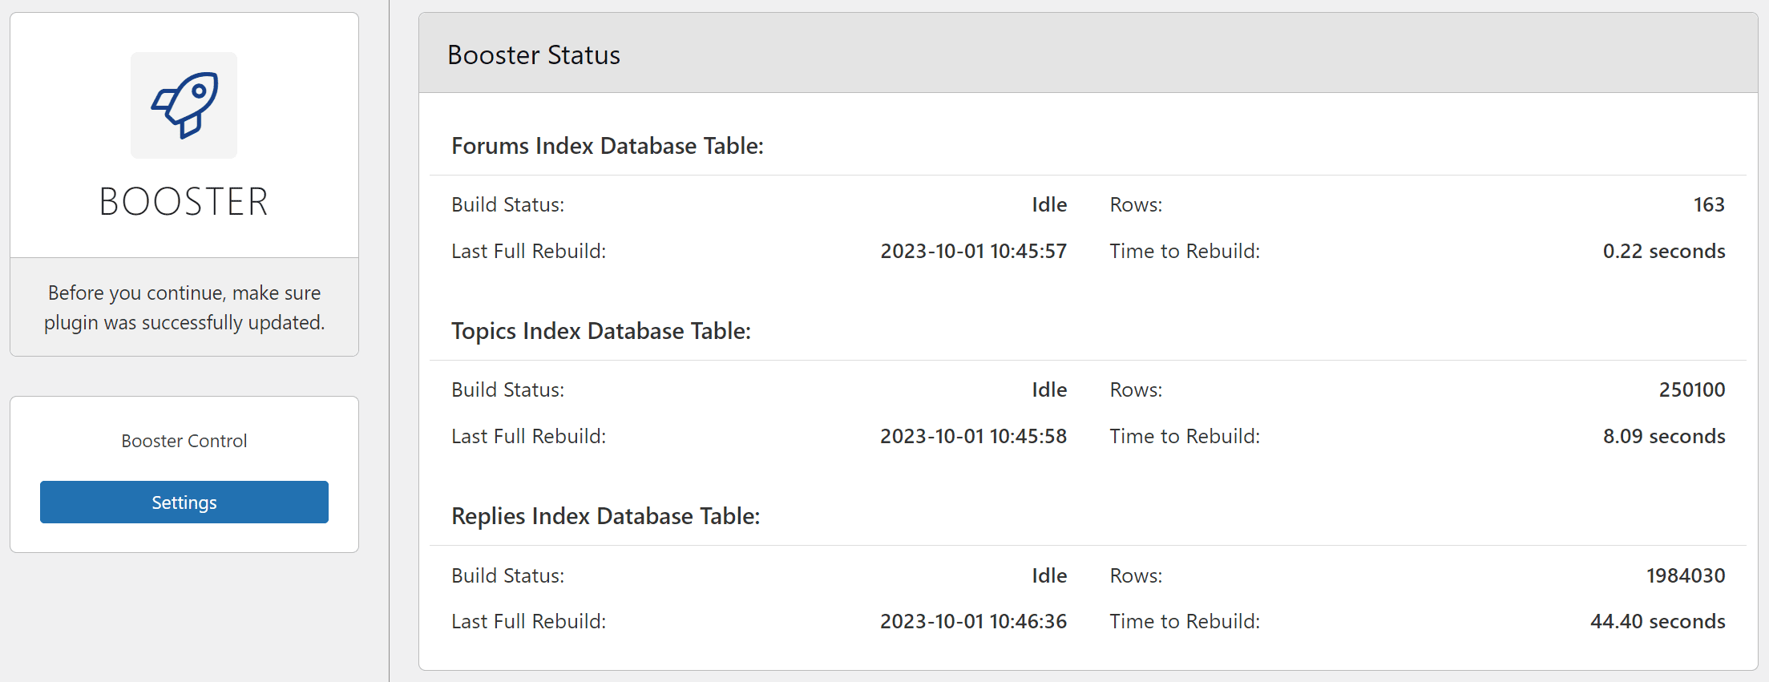This screenshot has width=1769, height=682.
Task: Click the Idle status for Forums table
Action: coord(1049,204)
